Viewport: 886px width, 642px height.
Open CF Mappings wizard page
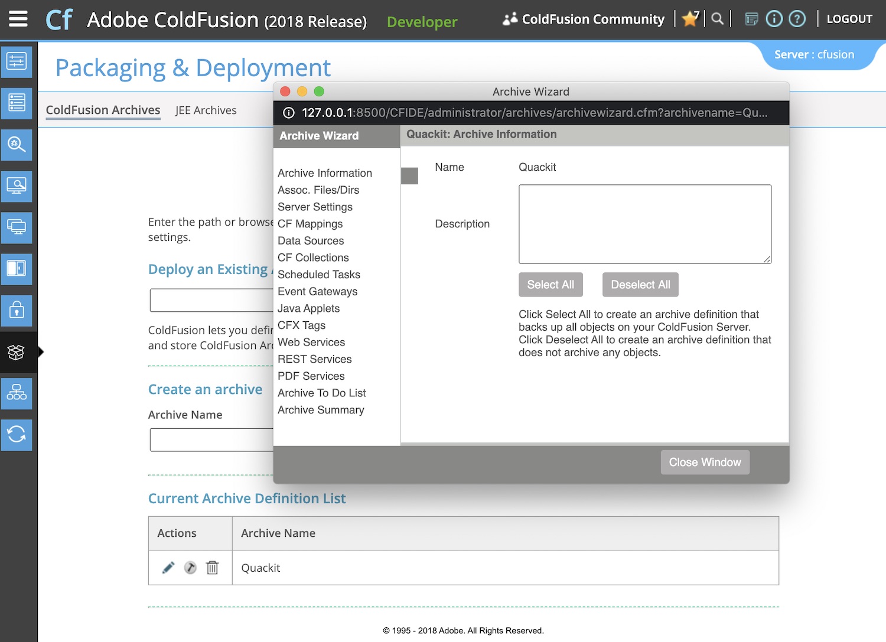(310, 224)
